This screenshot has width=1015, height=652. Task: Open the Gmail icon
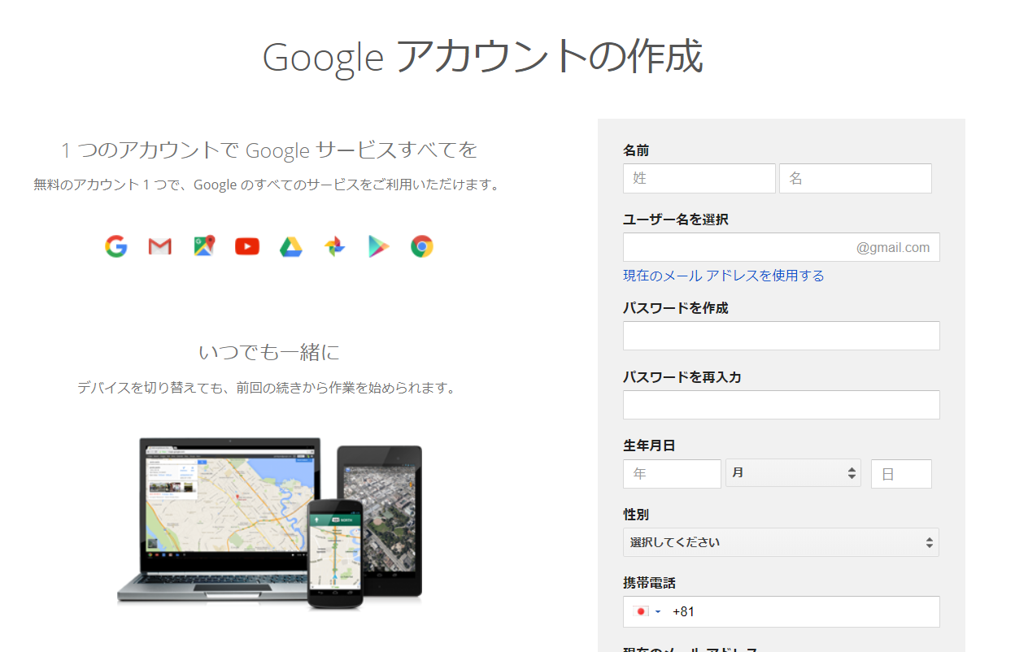coord(159,246)
